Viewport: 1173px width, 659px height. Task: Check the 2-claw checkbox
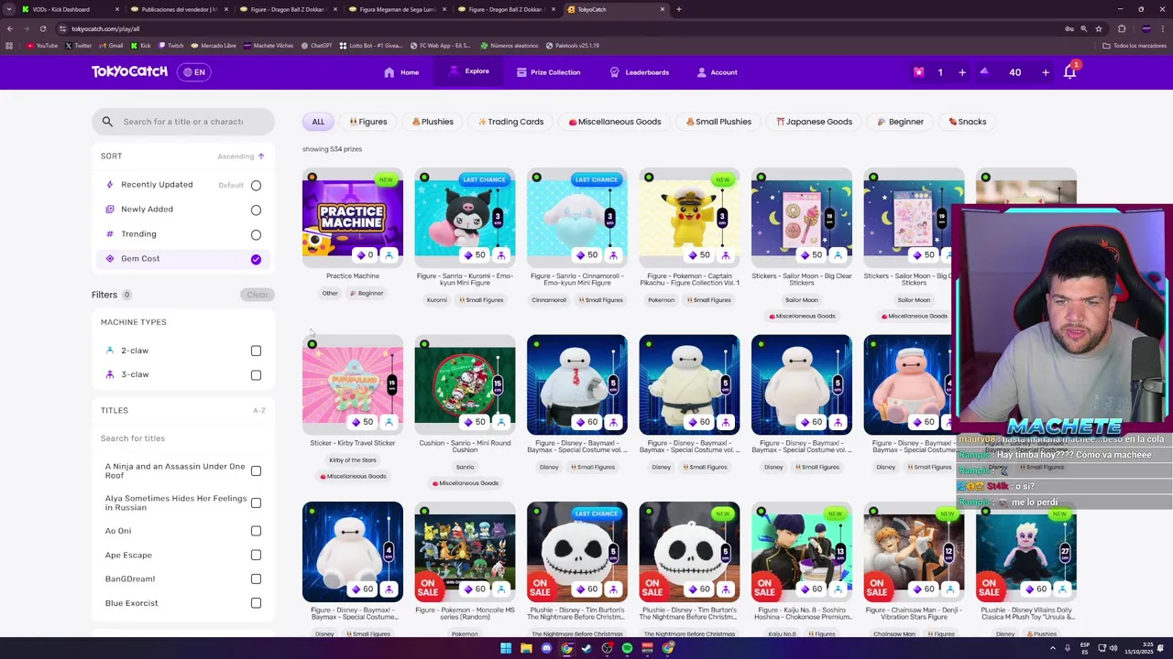[256, 351]
